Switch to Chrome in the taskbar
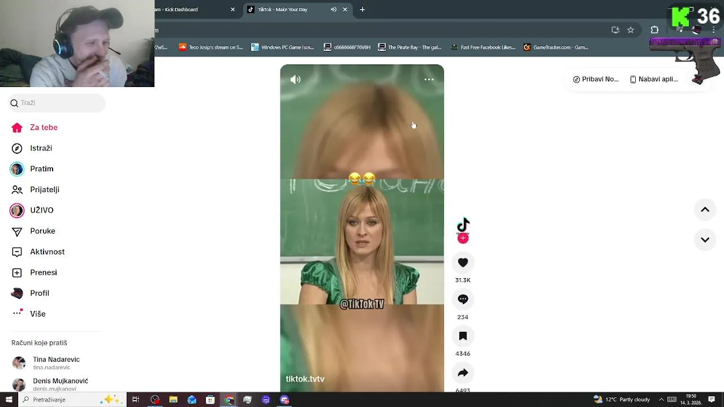The width and height of the screenshot is (724, 407). (x=229, y=400)
